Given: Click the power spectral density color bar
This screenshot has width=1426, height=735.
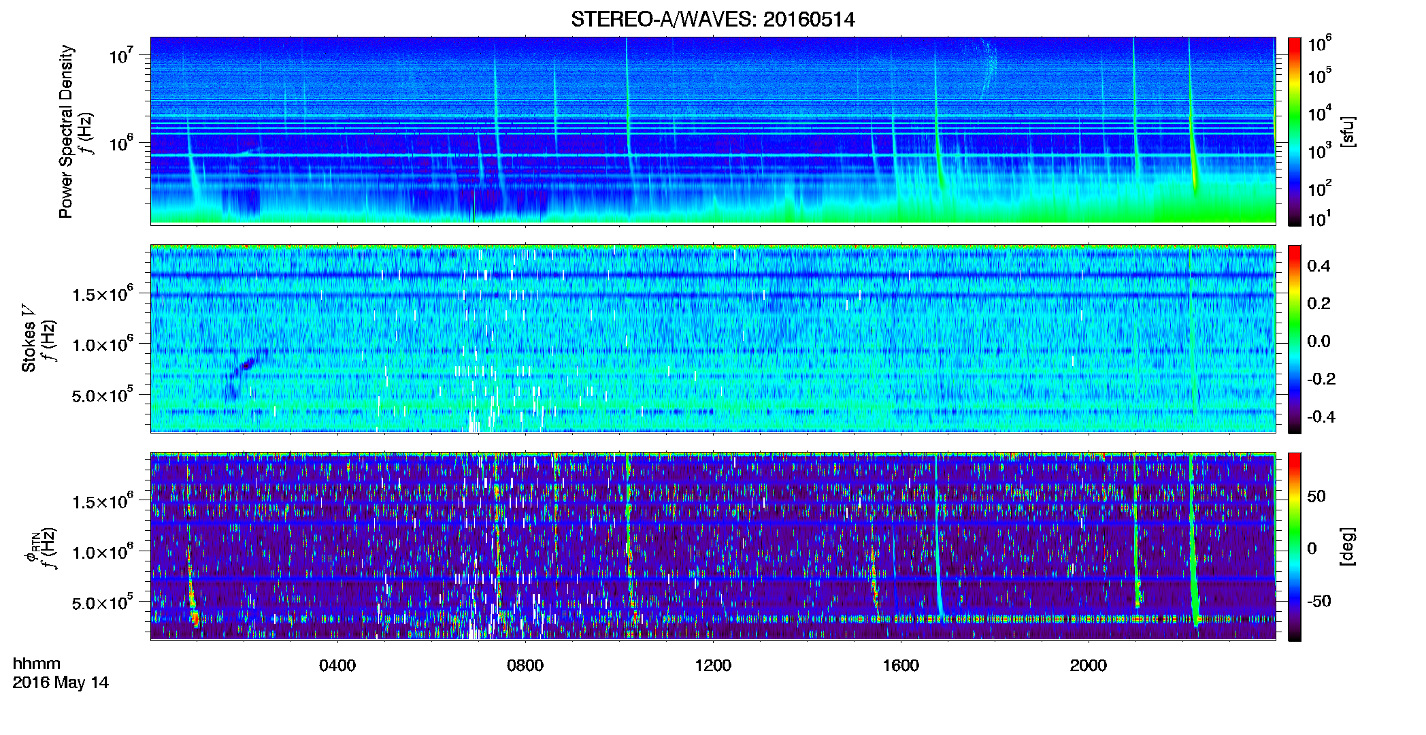Looking at the screenshot, I should (x=1295, y=131).
